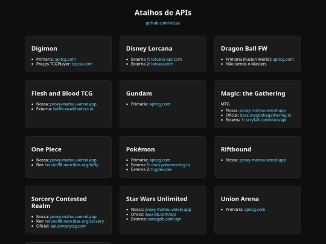Open the teruko98.neocities.org/sorcery link
The width and height of the screenshot is (326, 244).
click(x=74, y=221)
